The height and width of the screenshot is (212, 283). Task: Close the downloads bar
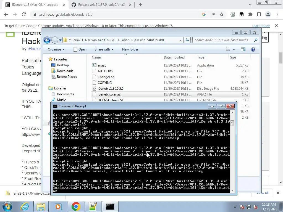coord(278,193)
